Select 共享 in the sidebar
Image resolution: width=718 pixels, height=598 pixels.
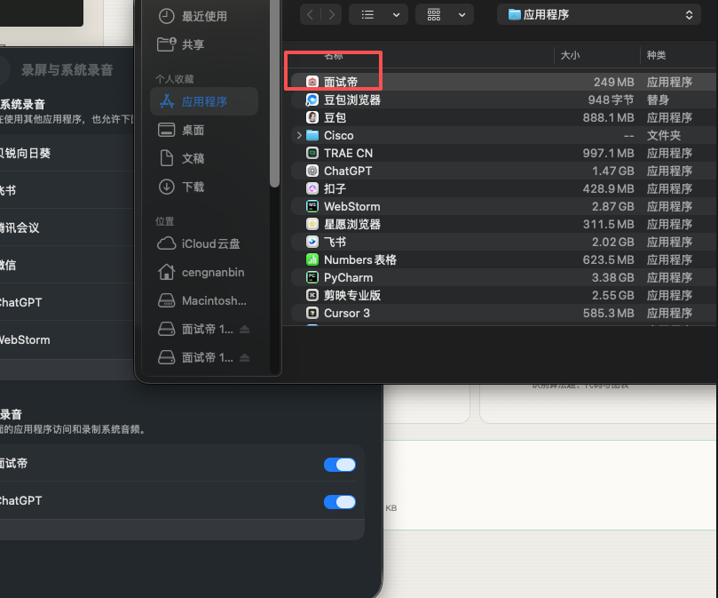pos(204,44)
